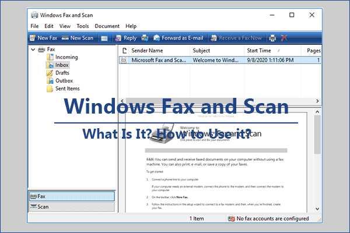The image size is (350, 233).
Task: Click the 9/8/2020 1:11:06 PM cell
Action: [270, 60]
